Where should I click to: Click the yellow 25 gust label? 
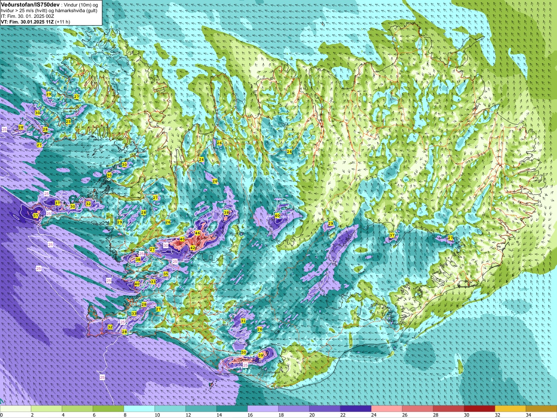(x=68, y=121)
